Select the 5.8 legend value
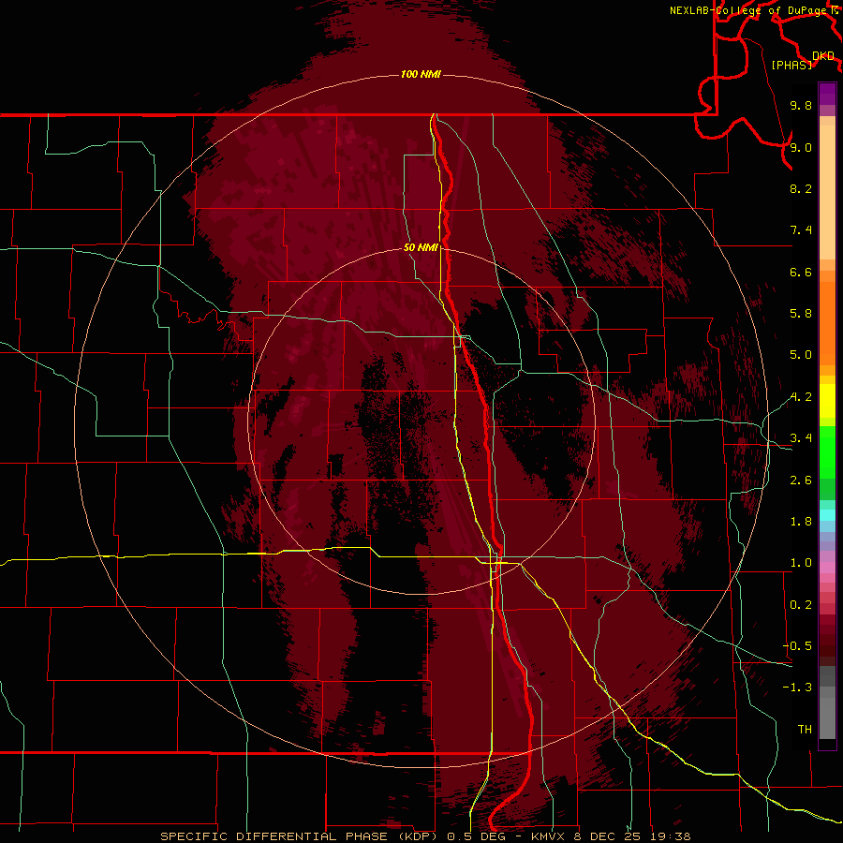843x843 pixels. point(801,314)
